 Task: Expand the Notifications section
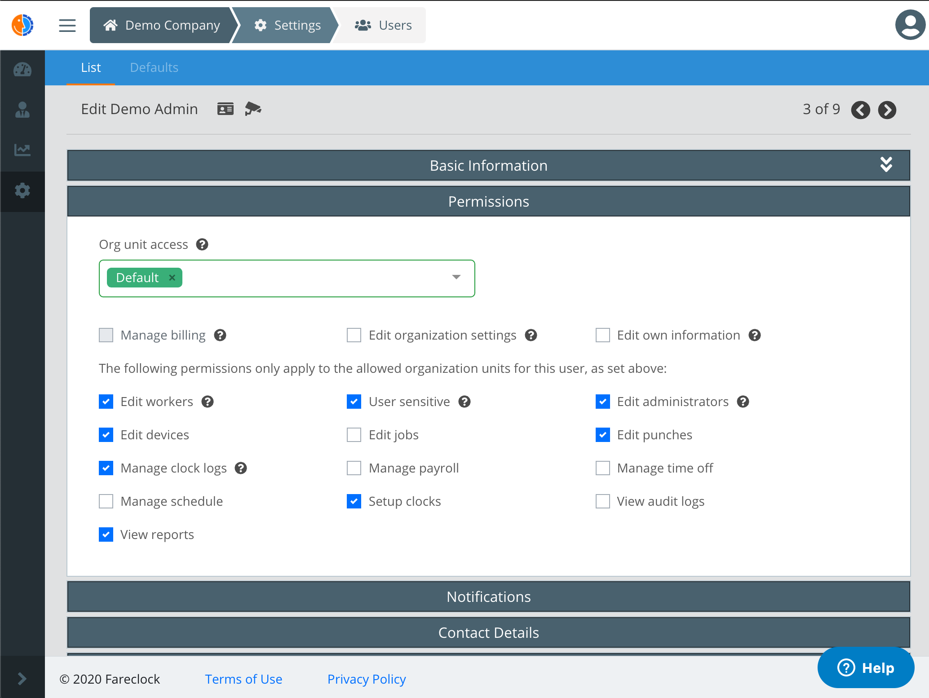pyautogui.click(x=489, y=596)
